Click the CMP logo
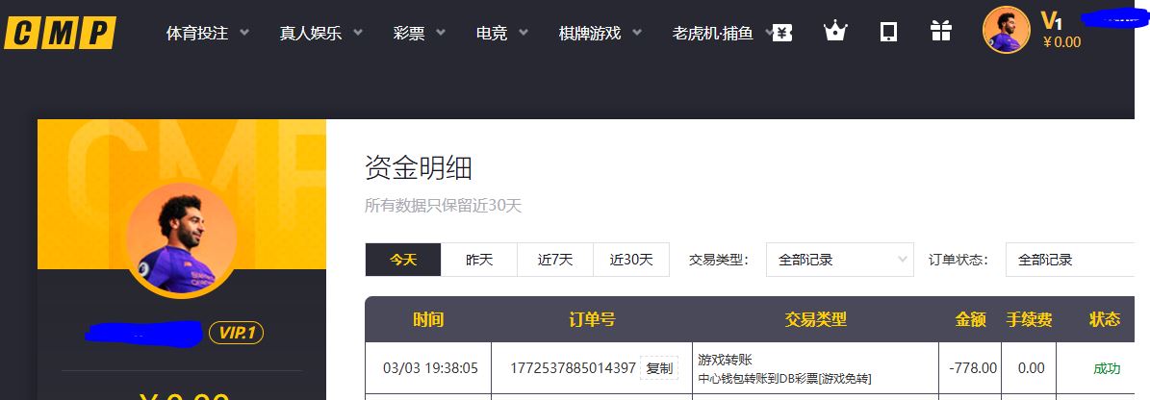 pyautogui.click(x=60, y=33)
